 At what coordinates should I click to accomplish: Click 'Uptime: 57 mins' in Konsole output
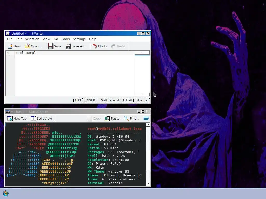click(103, 148)
